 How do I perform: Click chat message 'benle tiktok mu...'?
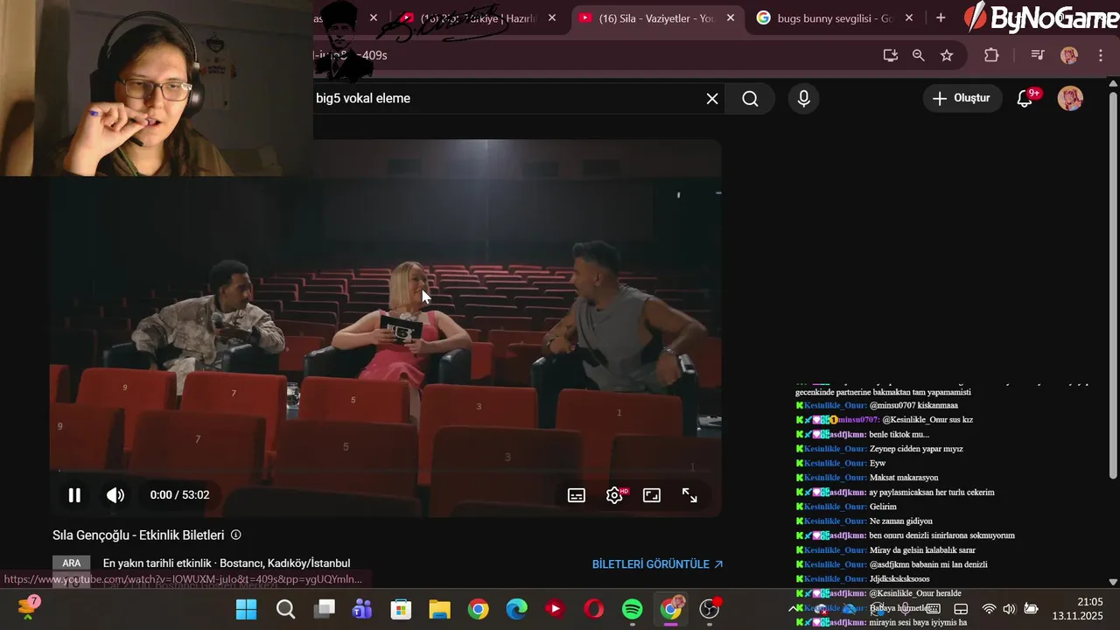pos(899,435)
